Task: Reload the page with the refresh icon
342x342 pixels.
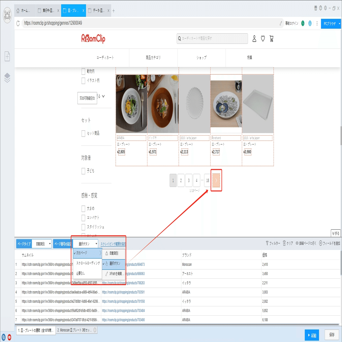Action: coord(18,23)
